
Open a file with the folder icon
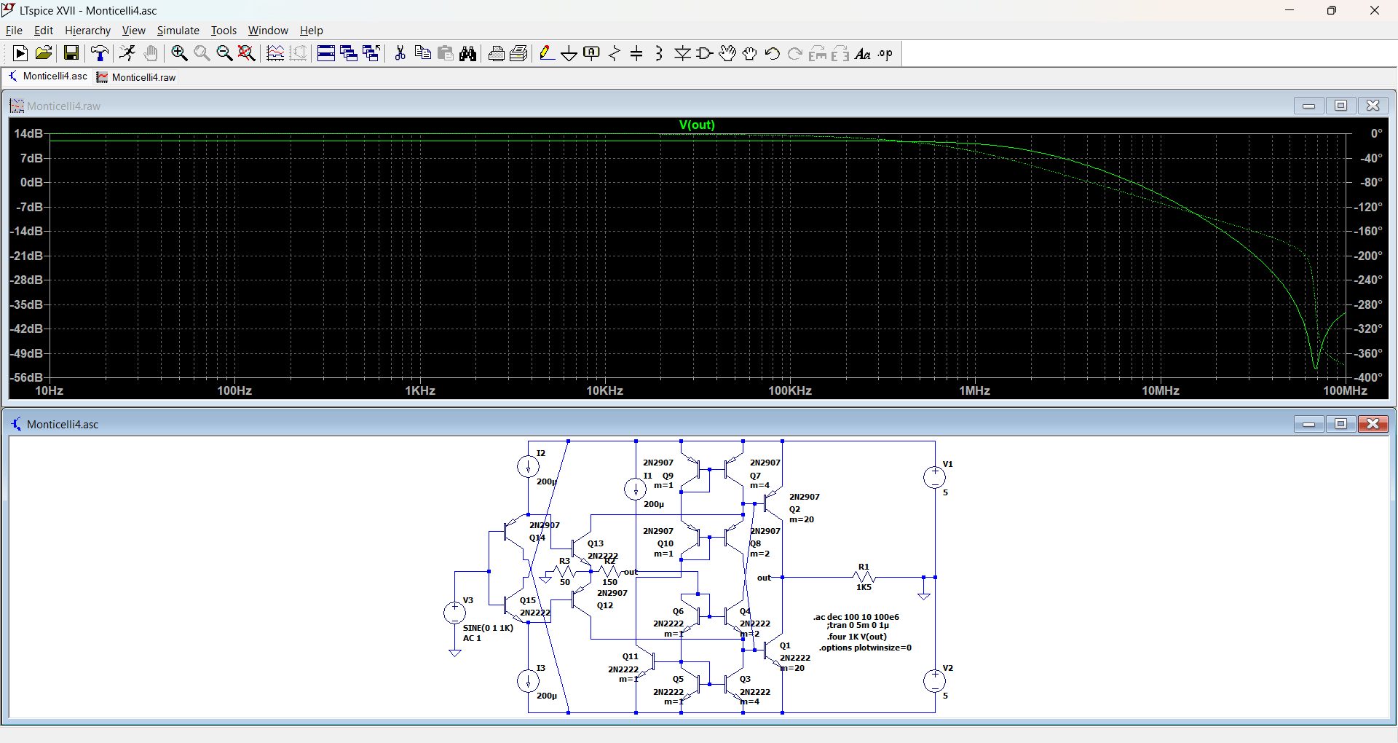[x=44, y=53]
